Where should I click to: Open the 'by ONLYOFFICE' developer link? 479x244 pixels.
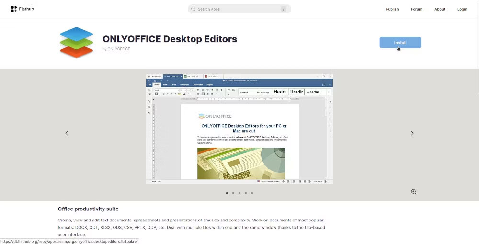116,49
